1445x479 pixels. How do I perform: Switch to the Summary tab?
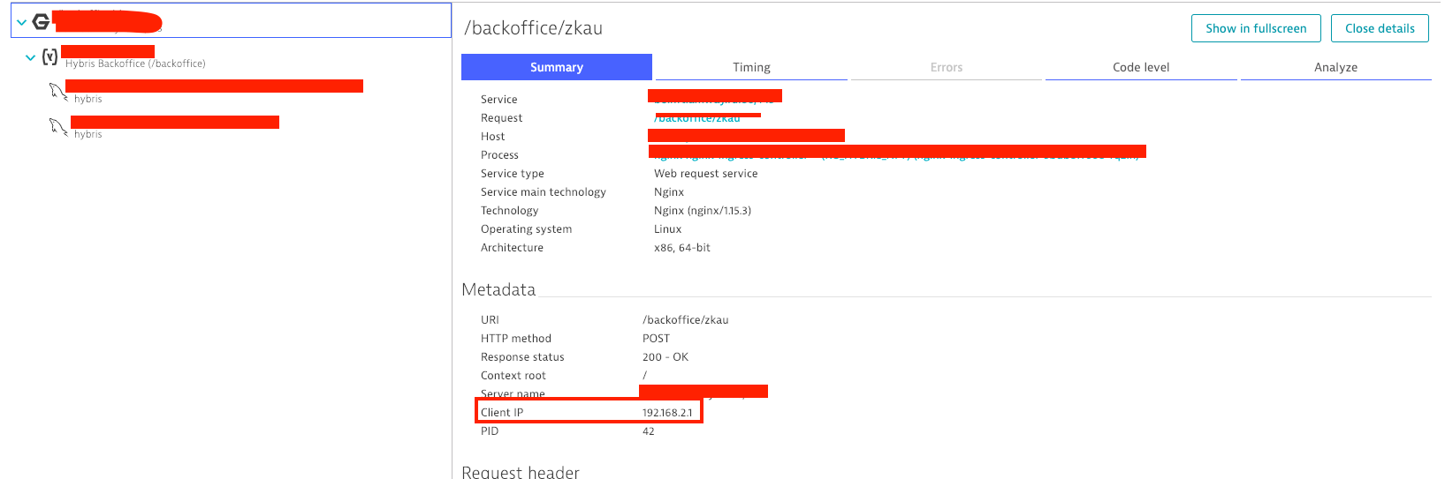point(556,67)
